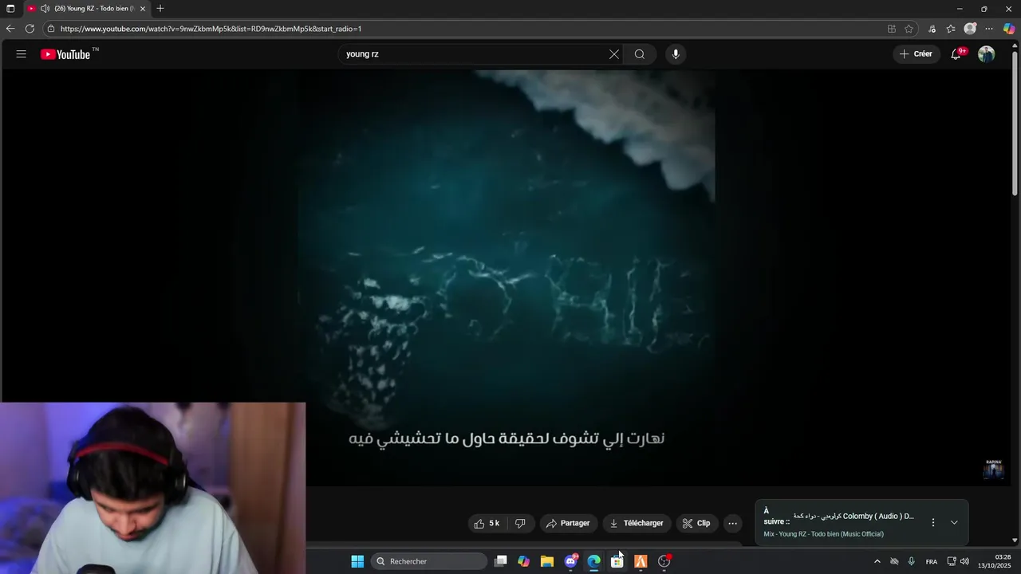Create a Clip of the video
1021x574 pixels.
coord(696,523)
